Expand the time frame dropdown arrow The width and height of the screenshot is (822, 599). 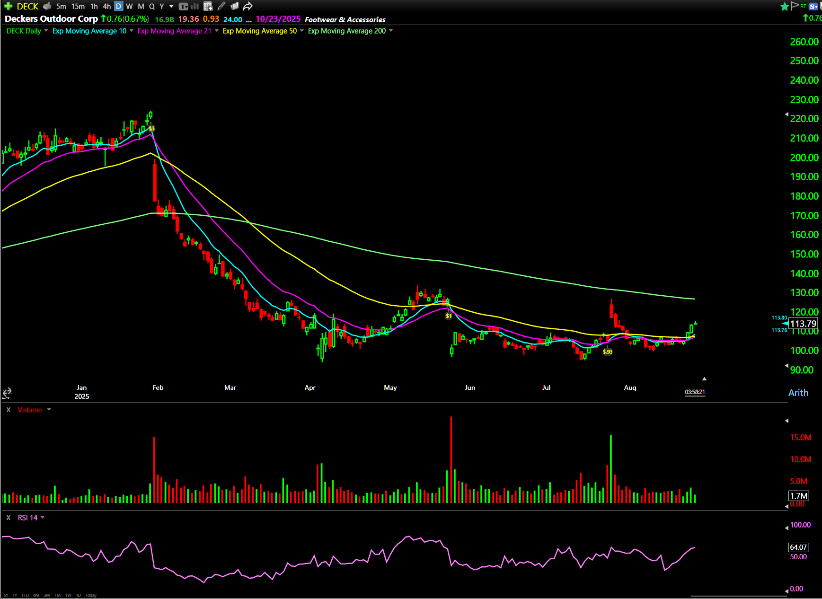[171, 6]
